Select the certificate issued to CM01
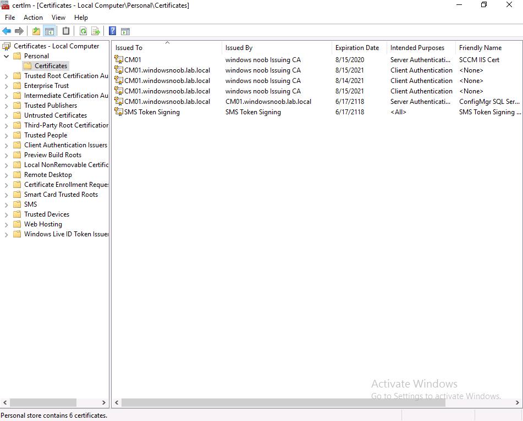 [x=133, y=60]
